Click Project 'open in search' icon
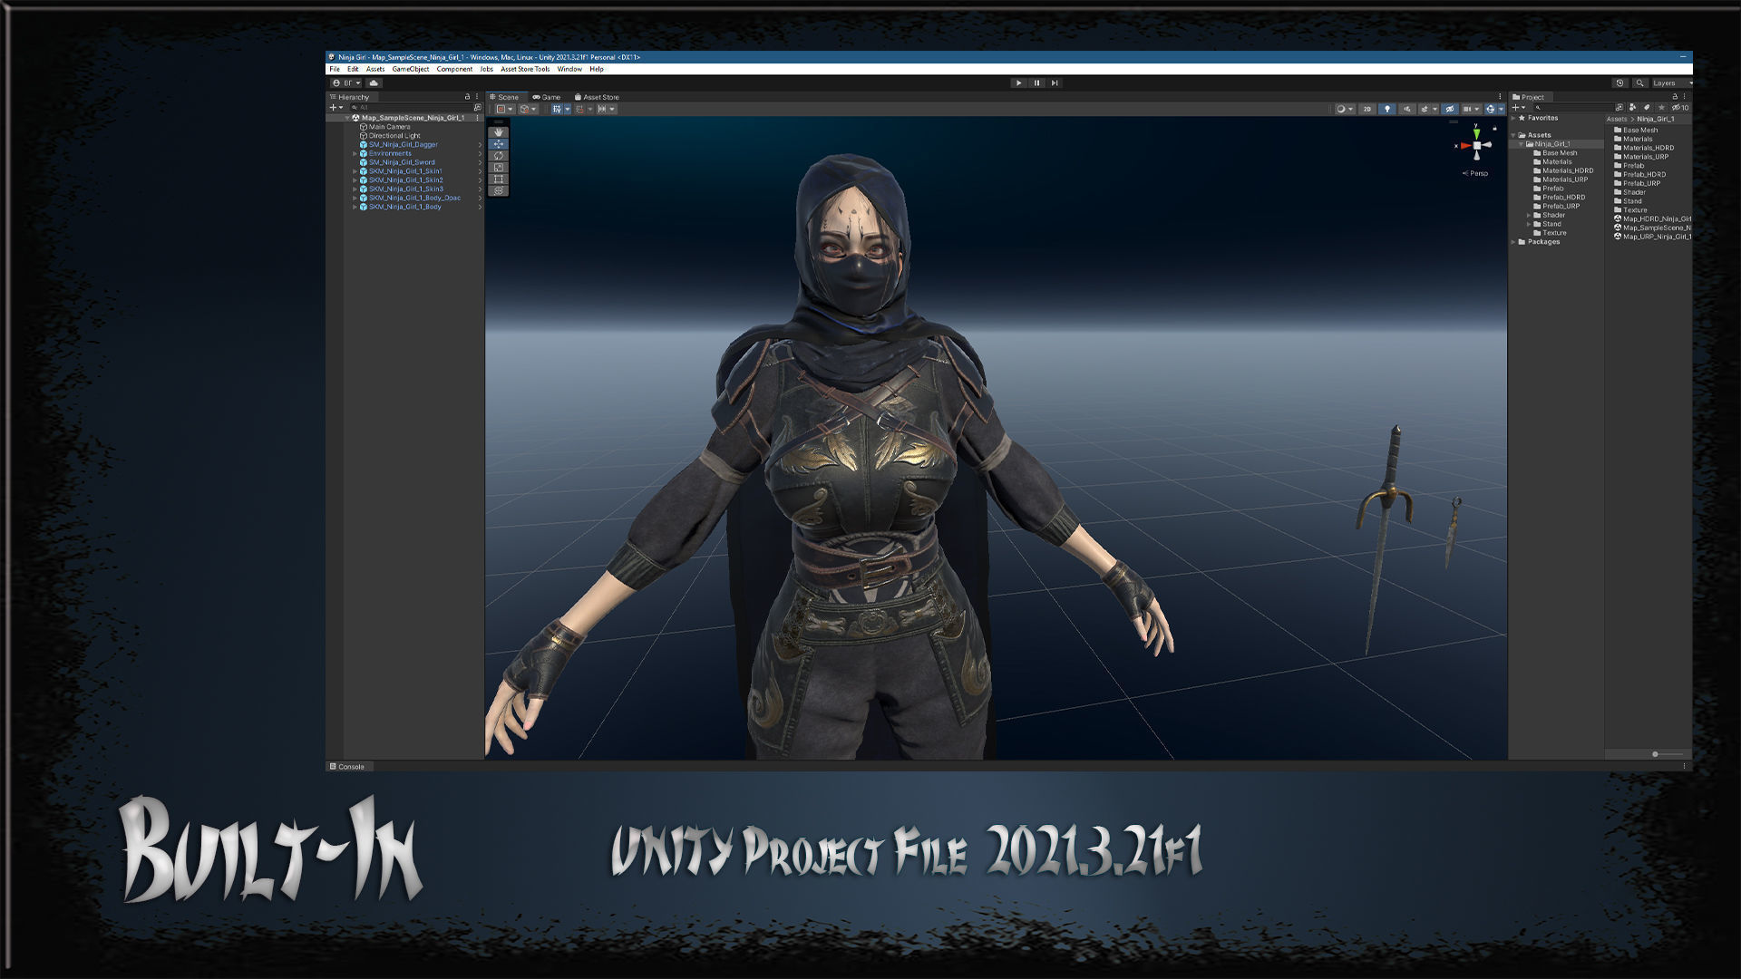Screen dimensions: 1741x979 [x=1619, y=108]
